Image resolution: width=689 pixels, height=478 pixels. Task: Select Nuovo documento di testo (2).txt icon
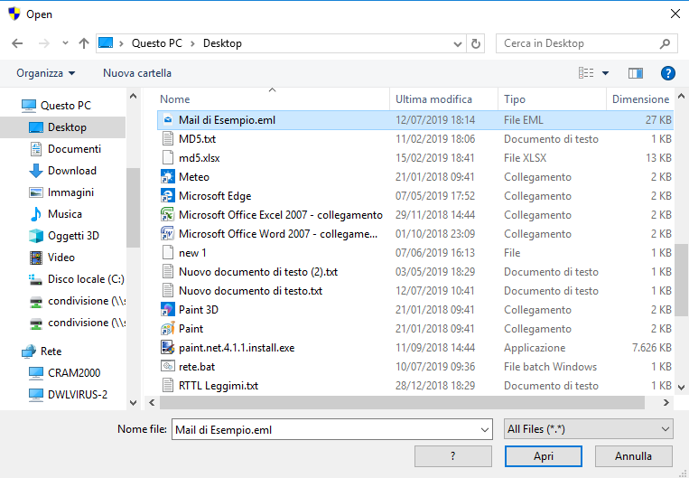coord(167,272)
